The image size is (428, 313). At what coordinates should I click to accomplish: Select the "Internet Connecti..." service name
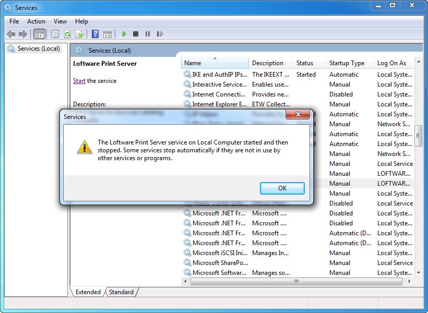point(219,94)
